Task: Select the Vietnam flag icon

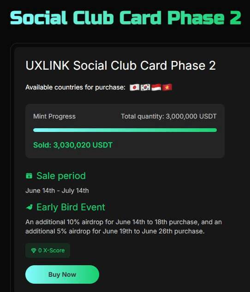Action: 167,87
